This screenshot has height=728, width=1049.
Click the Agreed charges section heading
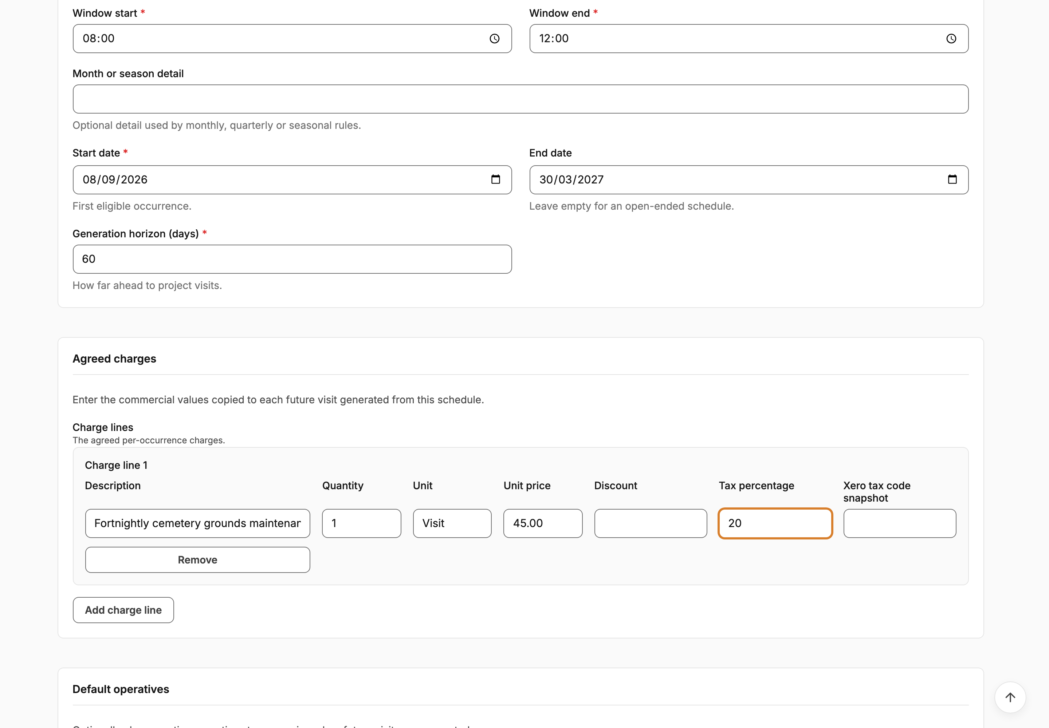click(114, 359)
